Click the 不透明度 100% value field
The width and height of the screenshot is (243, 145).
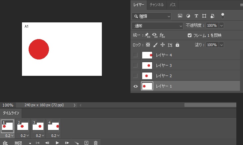coord(212,25)
